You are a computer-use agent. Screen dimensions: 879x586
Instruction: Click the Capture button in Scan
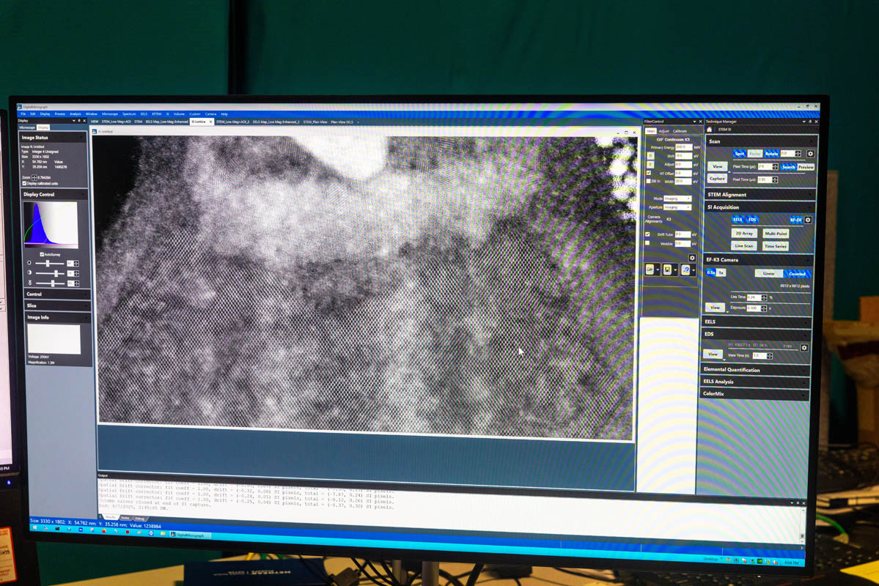pyautogui.click(x=717, y=179)
